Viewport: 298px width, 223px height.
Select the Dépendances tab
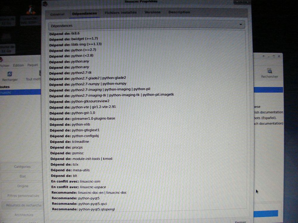pos(84,14)
